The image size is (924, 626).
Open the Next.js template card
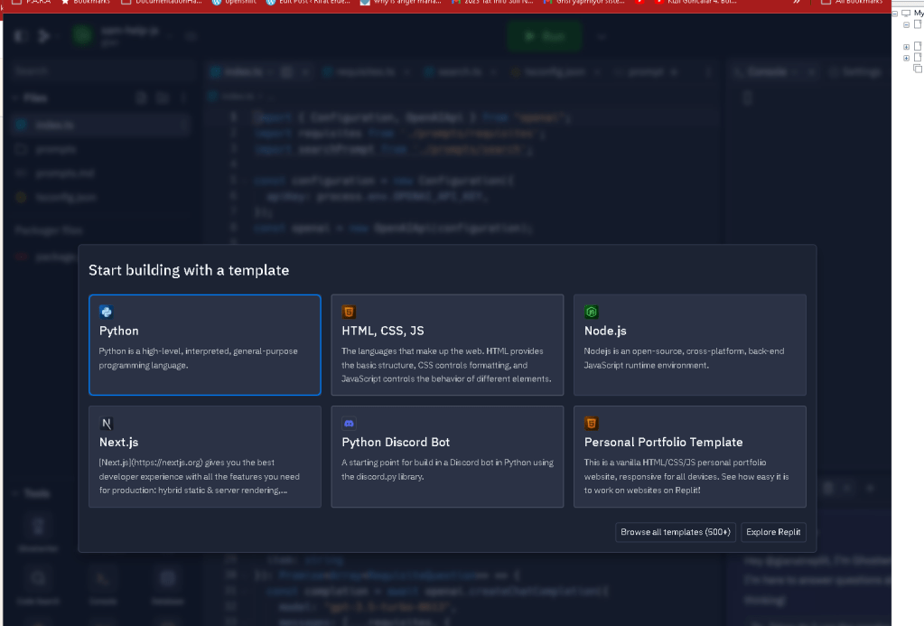coord(204,456)
